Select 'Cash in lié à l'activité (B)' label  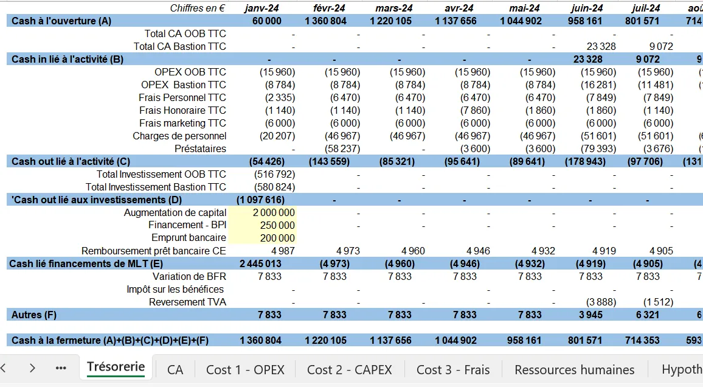[x=68, y=59]
